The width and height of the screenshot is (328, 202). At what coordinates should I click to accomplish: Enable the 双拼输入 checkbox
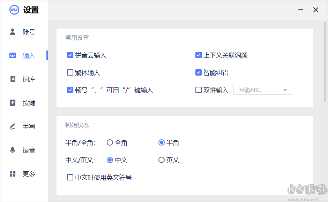coord(199,90)
